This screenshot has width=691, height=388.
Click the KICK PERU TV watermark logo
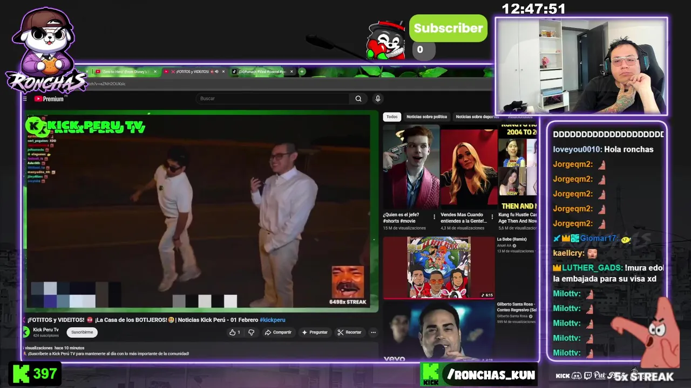[86, 127]
